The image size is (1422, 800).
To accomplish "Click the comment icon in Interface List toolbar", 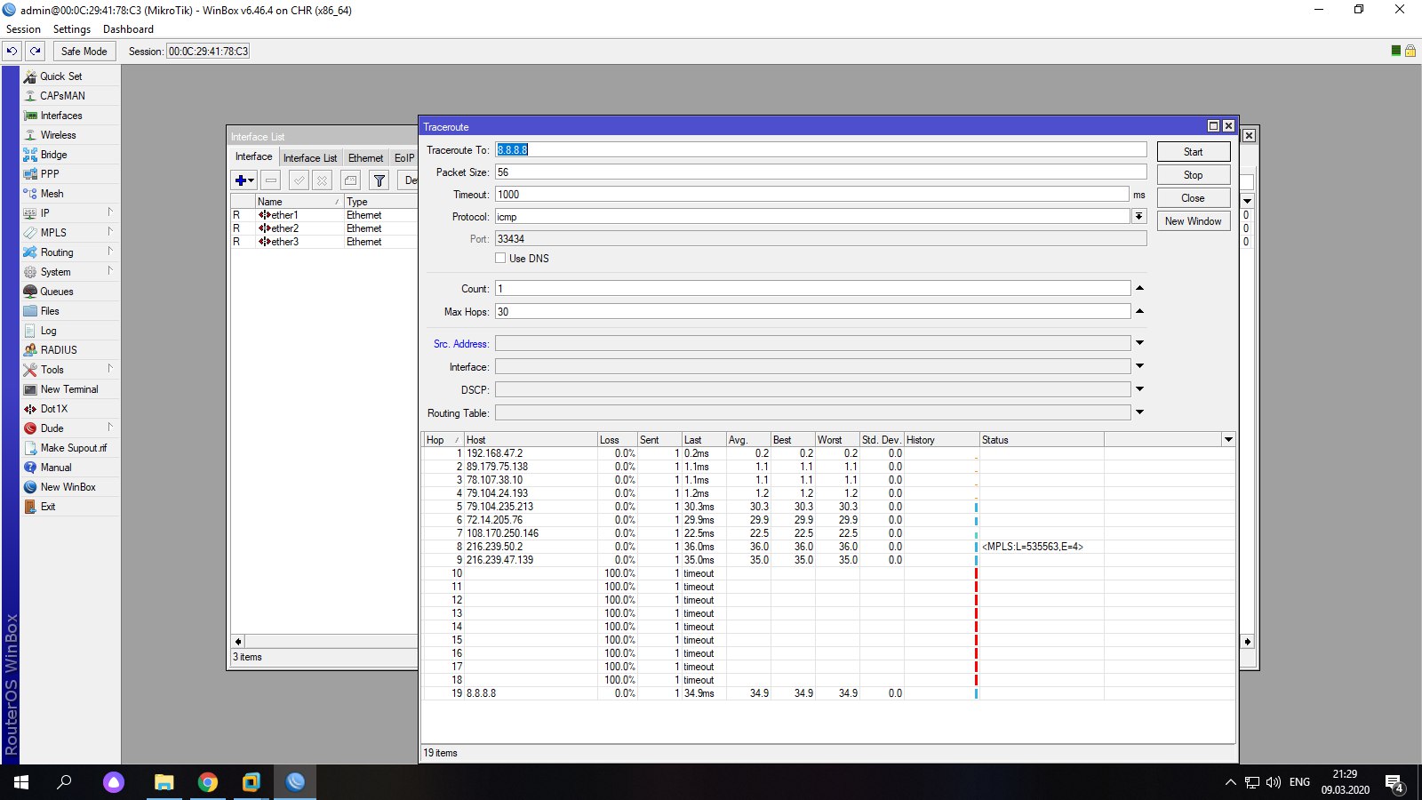I will coord(351,180).
